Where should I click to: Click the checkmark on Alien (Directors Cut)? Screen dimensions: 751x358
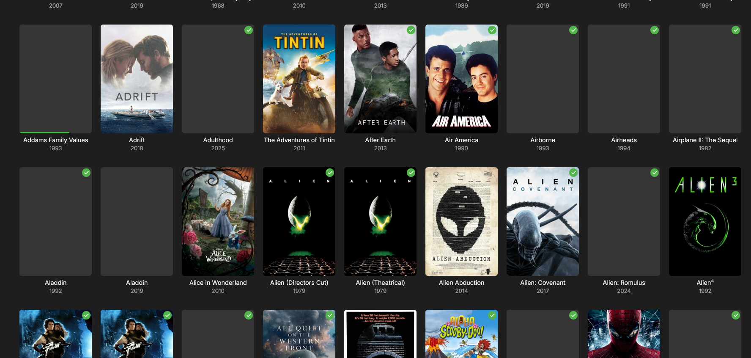pyautogui.click(x=330, y=173)
